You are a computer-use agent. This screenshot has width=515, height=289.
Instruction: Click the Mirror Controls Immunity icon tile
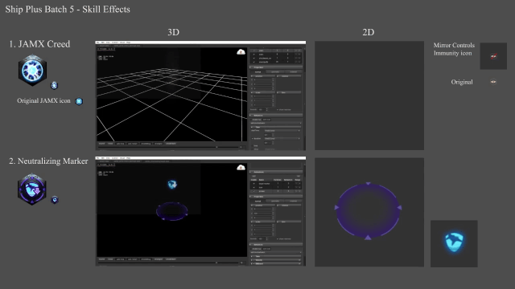pos(493,56)
